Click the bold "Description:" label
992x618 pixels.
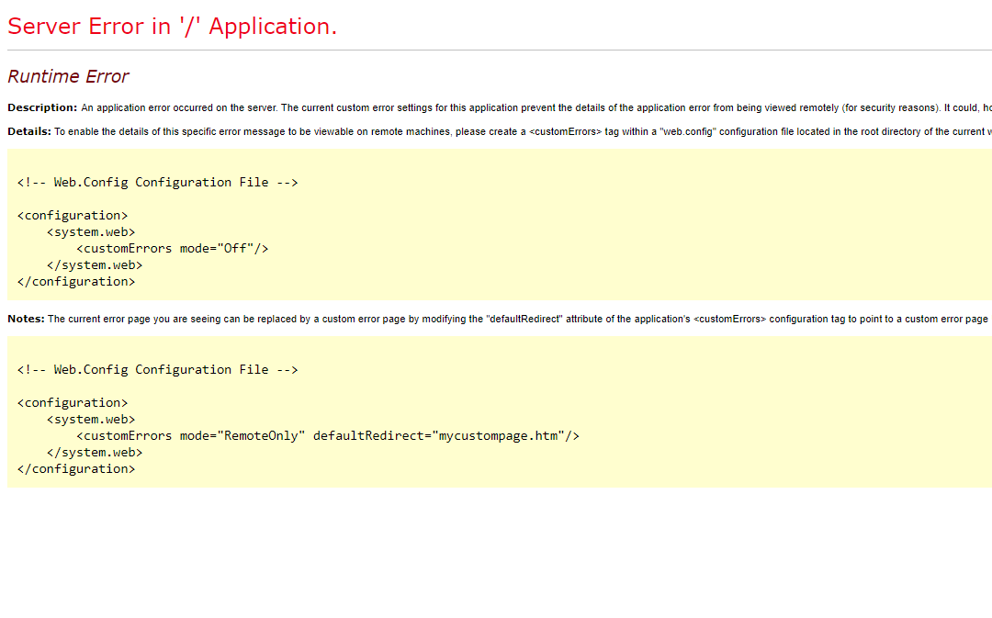42,107
